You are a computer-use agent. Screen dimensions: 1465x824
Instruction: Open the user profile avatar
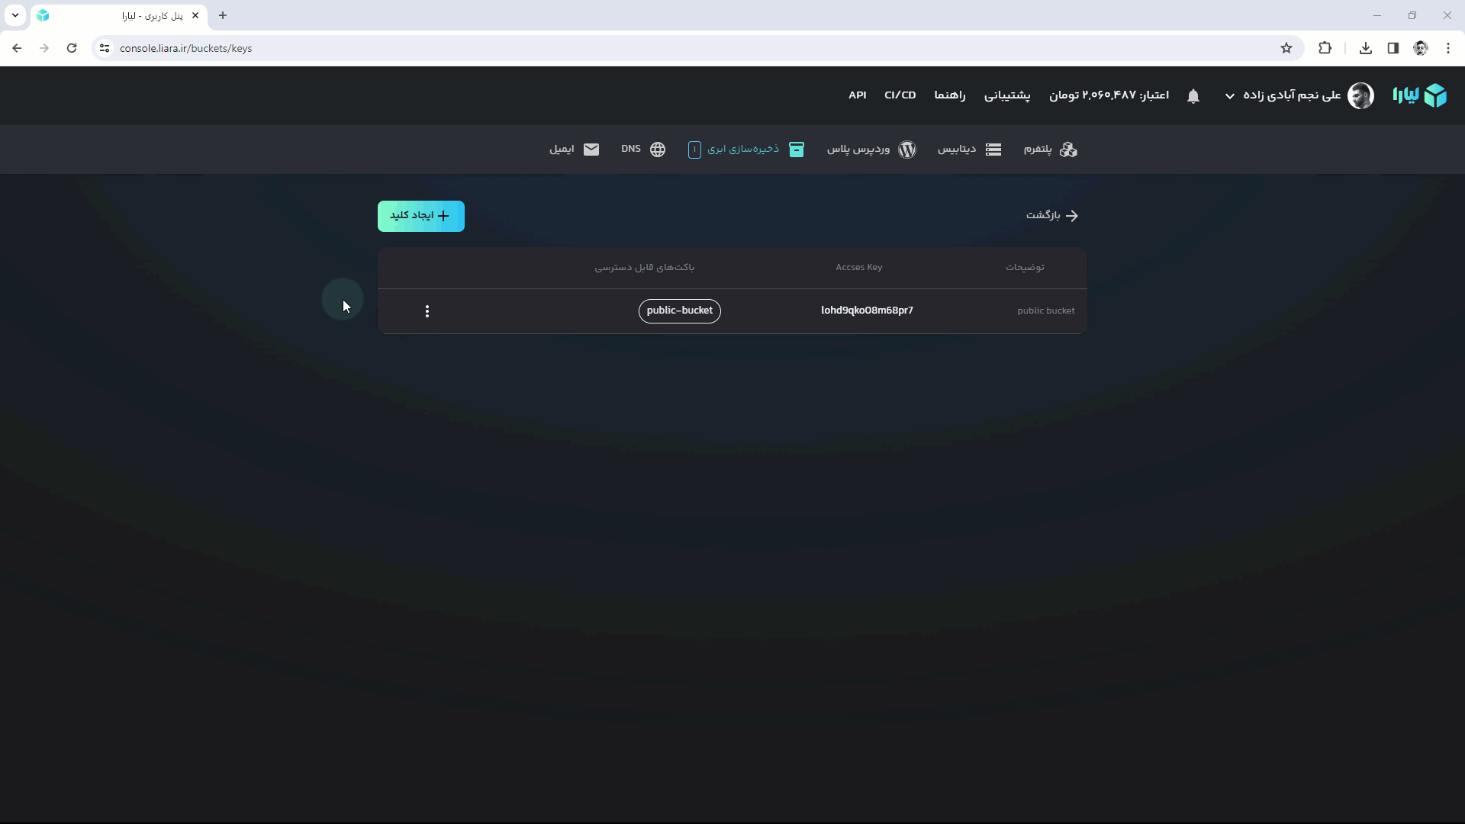(1360, 95)
